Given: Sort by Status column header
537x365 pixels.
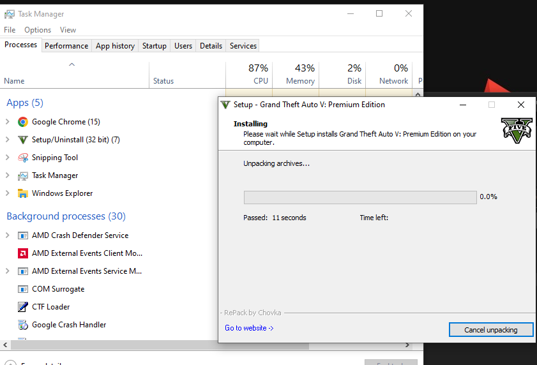Looking at the screenshot, I should (x=187, y=75).
